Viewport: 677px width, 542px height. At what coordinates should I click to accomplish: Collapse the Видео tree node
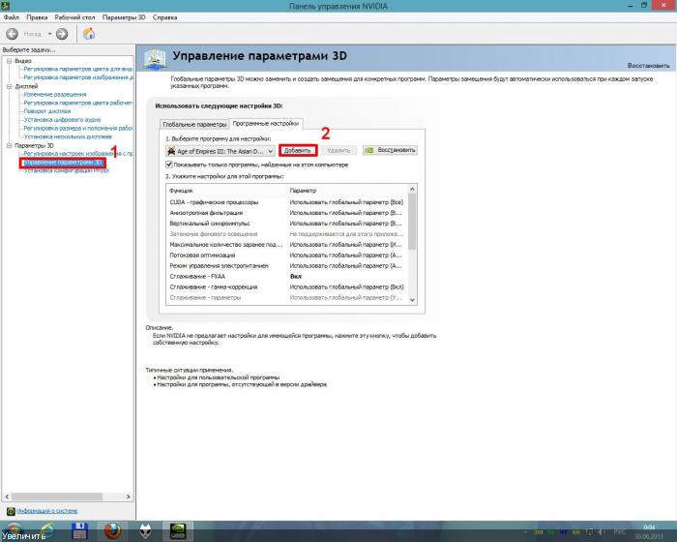click(9, 61)
